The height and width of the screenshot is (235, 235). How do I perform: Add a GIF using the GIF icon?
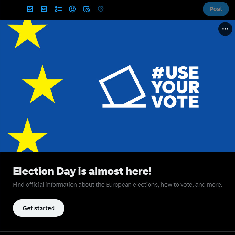[x=44, y=9]
